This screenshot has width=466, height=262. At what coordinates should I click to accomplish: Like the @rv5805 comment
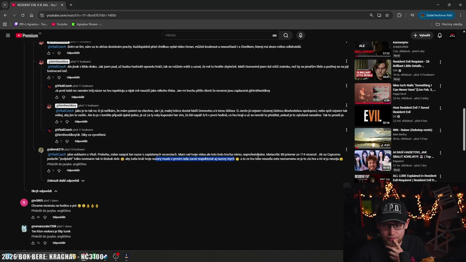coord(33,217)
